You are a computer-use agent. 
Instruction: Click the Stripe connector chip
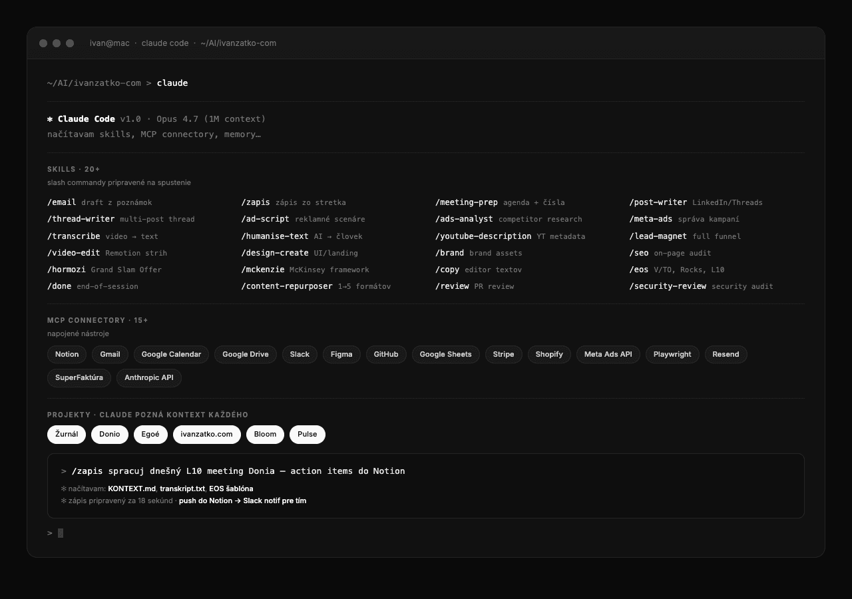click(x=503, y=354)
